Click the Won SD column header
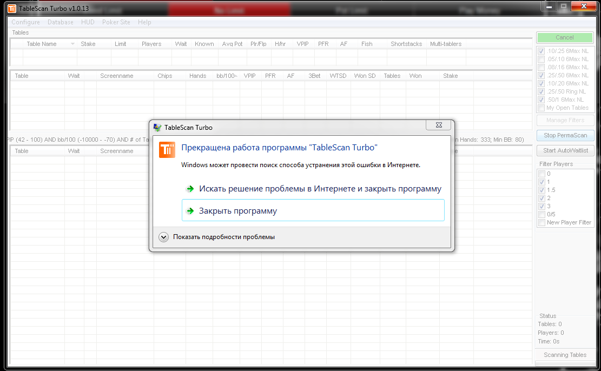The height and width of the screenshot is (371, 601). (365, 76)
